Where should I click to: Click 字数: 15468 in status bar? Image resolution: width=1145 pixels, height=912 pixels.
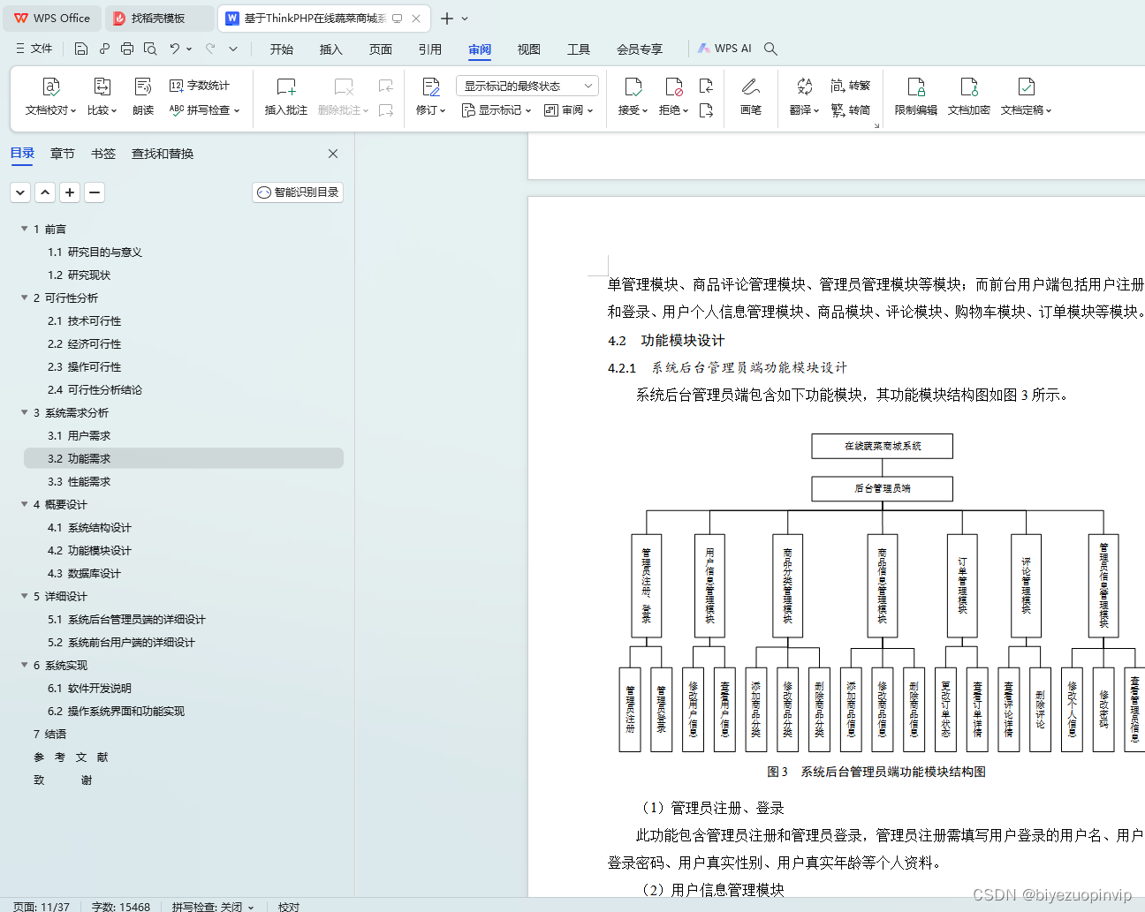click(x=121, y=906)
